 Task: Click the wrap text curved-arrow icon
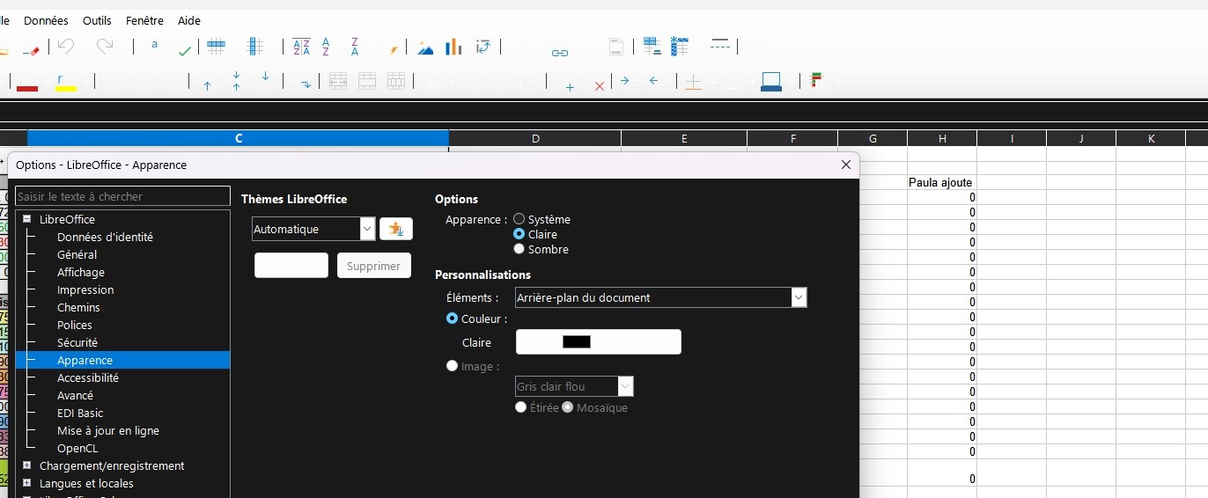pos(306,84)
